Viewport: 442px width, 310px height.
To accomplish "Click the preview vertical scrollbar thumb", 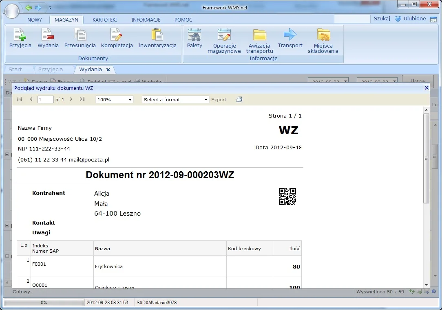I will (x=426, y=158).
